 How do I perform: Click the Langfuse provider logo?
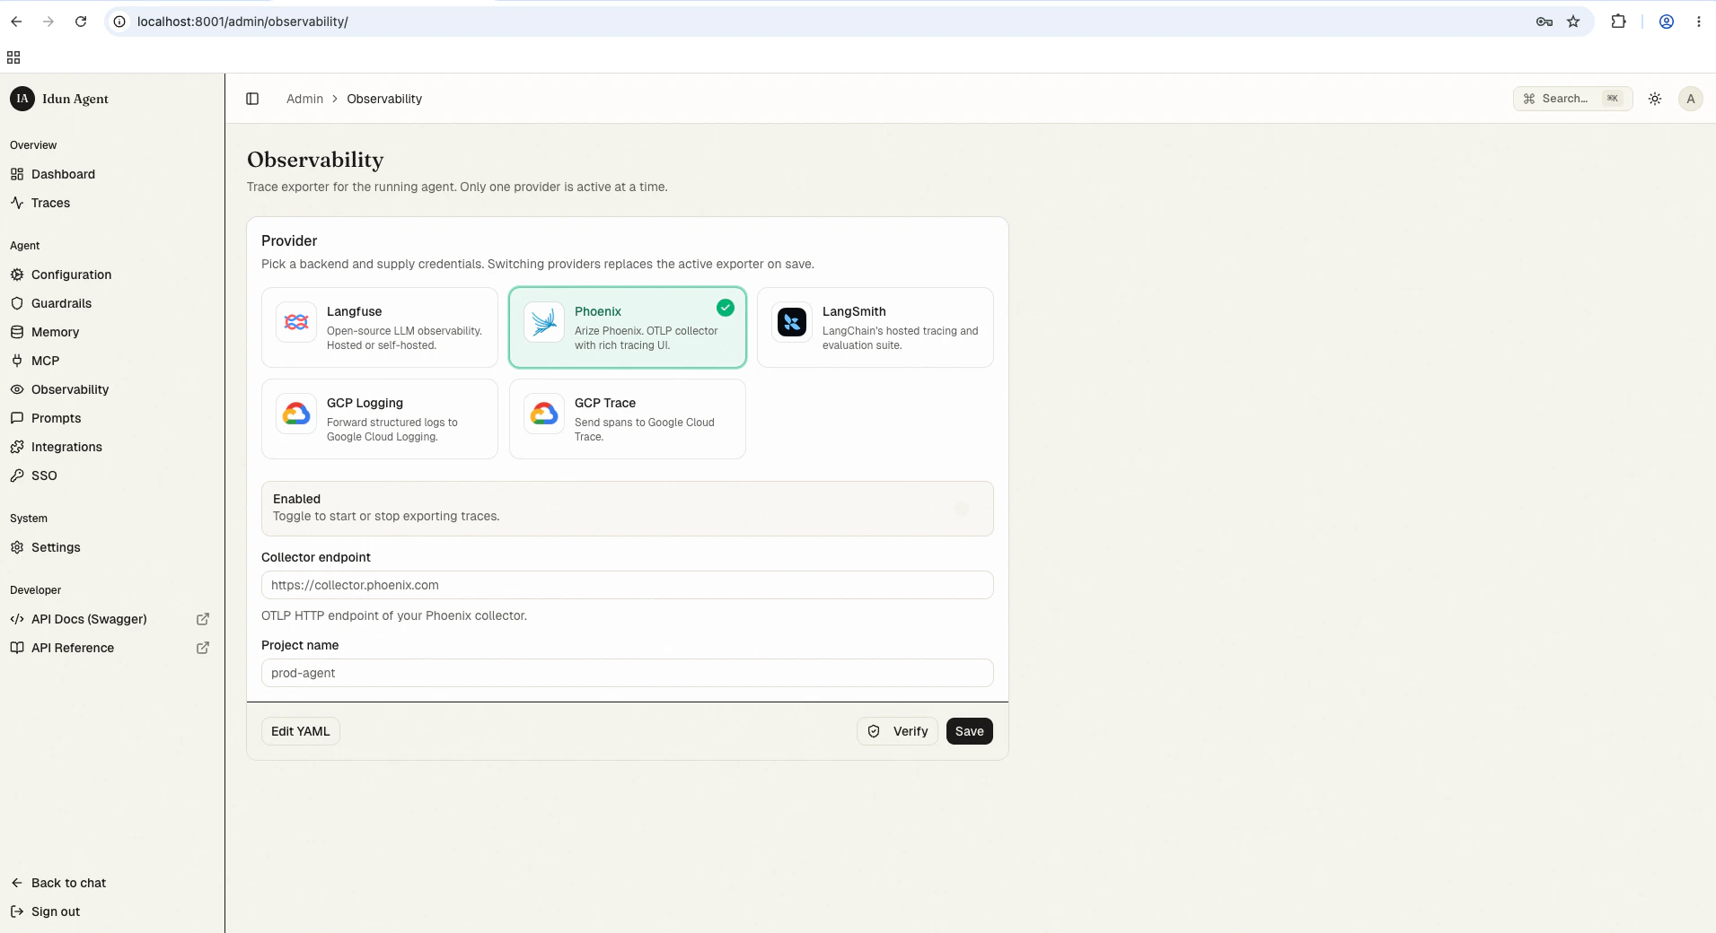[296, 322]
